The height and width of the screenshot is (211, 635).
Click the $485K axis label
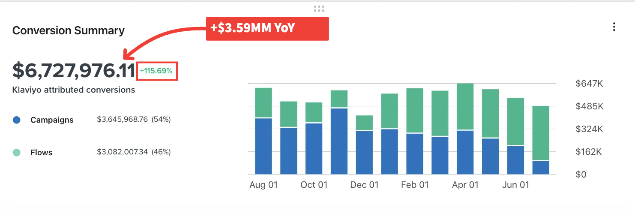pos(589,106)
